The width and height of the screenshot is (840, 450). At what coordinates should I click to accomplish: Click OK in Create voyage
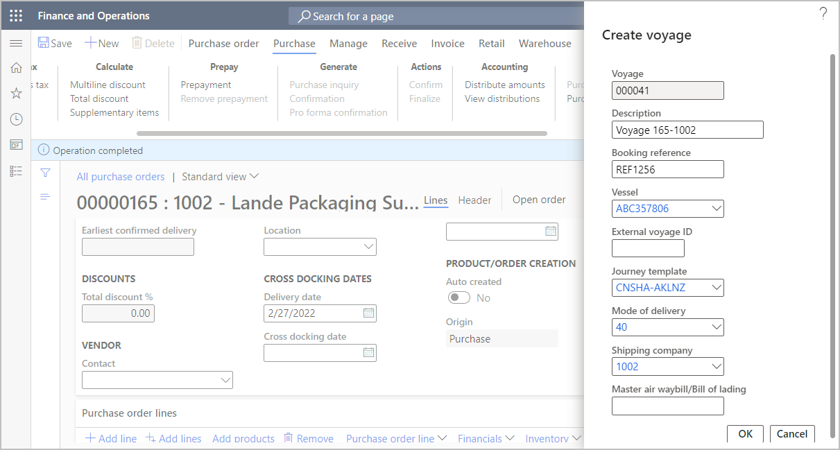click(745, 433)
